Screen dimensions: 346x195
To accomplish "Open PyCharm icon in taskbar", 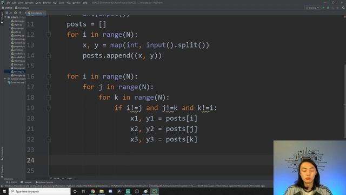I will 155,191.
